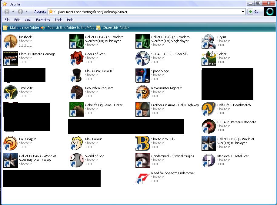Open the Favorites menu
Viewport: 277px width, 205px height.
[x=43, y=20]
